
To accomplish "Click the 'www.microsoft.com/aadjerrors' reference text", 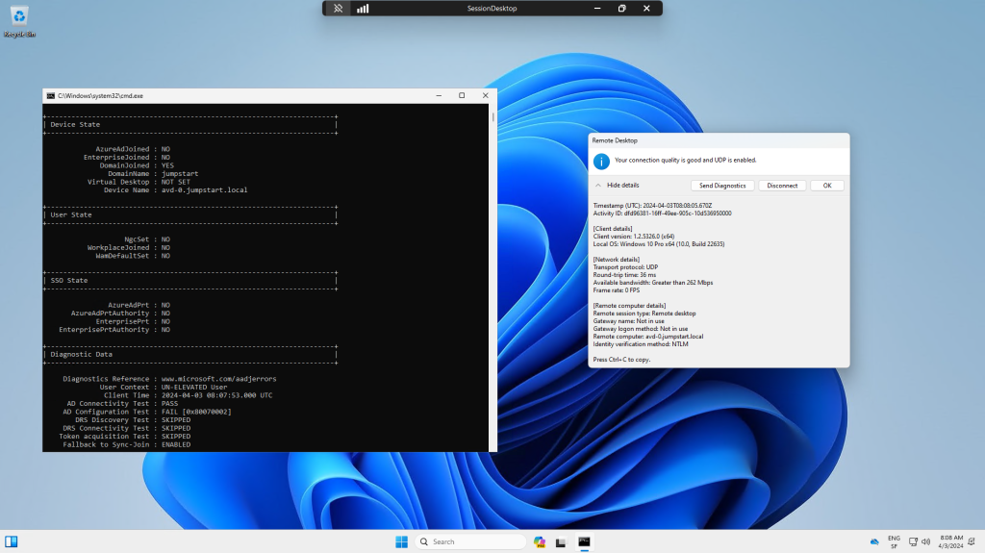I will 218,379.
